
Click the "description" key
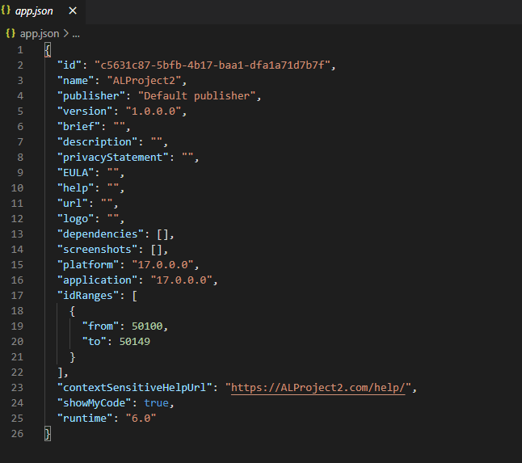(97, 141)
